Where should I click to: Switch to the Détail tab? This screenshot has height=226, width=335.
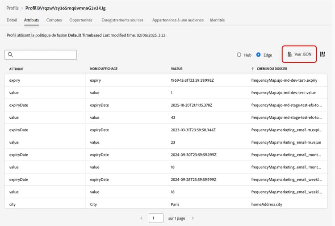[x=12, y=20]
